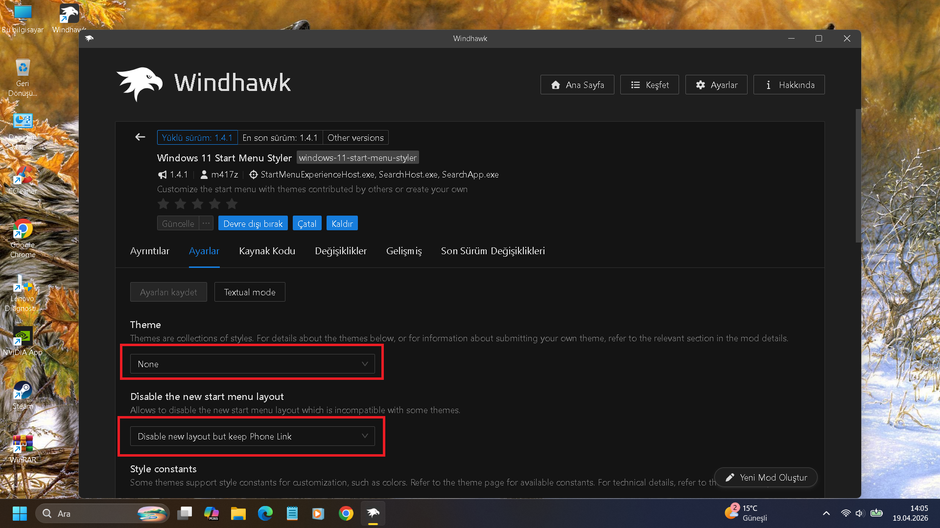This screenshot has height=528, width=940.
Task: Click the Hakkında button
Action: pyautogui.click(x=789, y=85)
